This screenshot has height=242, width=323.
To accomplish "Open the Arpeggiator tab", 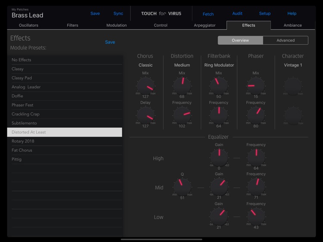I will pyautogui.click(x=205, y=25).
